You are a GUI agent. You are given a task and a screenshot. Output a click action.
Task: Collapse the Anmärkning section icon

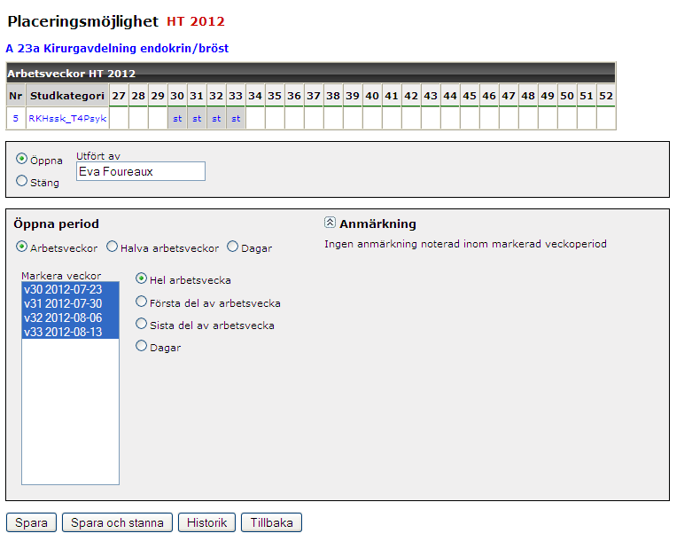click(330, 223)
